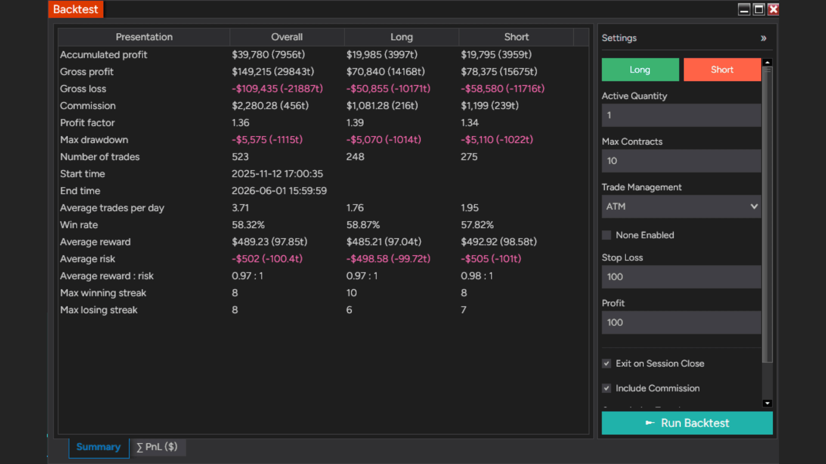Click the settings scrollbar up arrow
This screenshot has height=464, width=826.
pos(767,62)
